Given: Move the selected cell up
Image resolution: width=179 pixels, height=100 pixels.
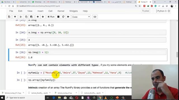Looking at the screenshot, I should point(38,17).
